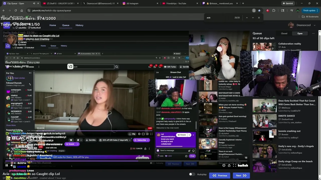
Task: Open Dezz Gets Excitied clip thumbnail
Action: [264, 105]
